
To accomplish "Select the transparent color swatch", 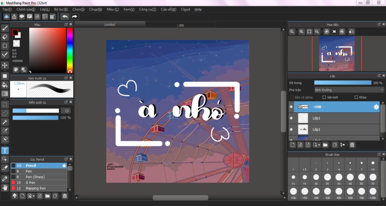I will (17, 43).
